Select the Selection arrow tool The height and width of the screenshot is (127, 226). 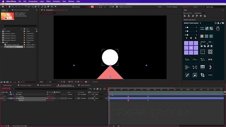6,7
